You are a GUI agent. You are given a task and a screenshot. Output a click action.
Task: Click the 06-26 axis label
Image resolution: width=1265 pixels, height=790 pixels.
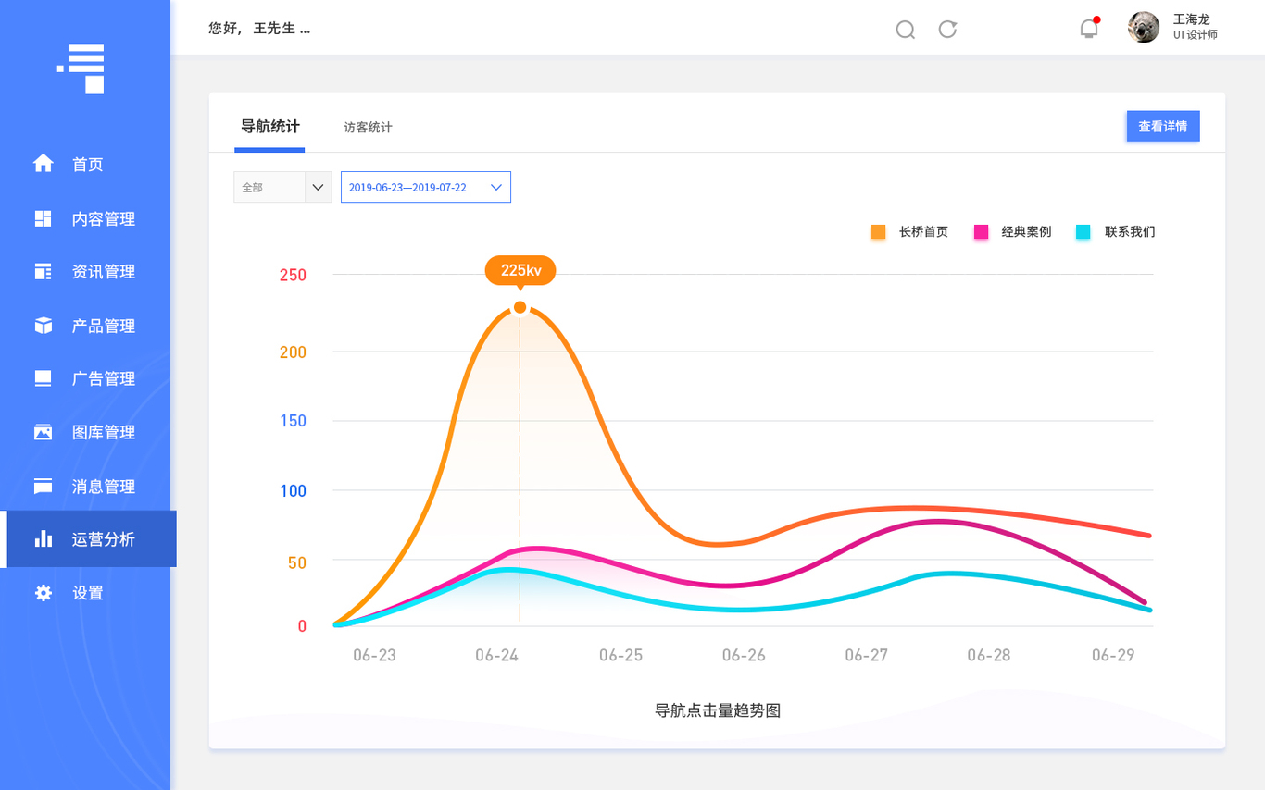click(x=744, y=655)
